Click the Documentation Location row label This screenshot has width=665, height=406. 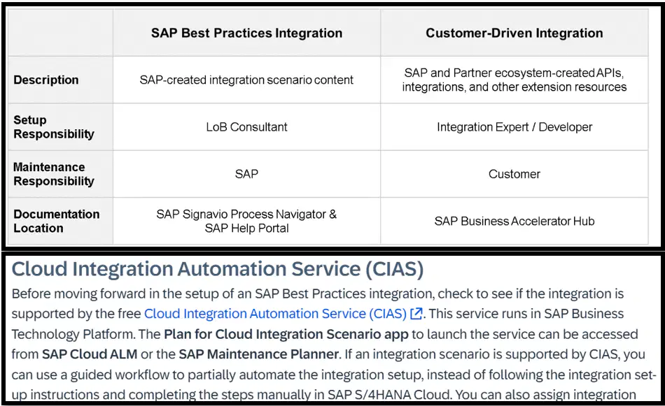57,221
